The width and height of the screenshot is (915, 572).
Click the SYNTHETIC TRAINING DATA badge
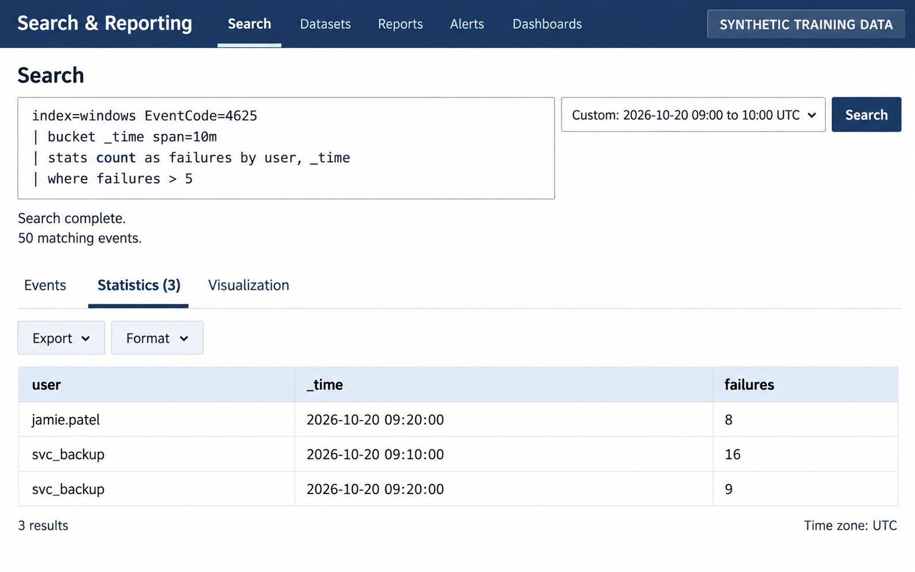(806, 24)
